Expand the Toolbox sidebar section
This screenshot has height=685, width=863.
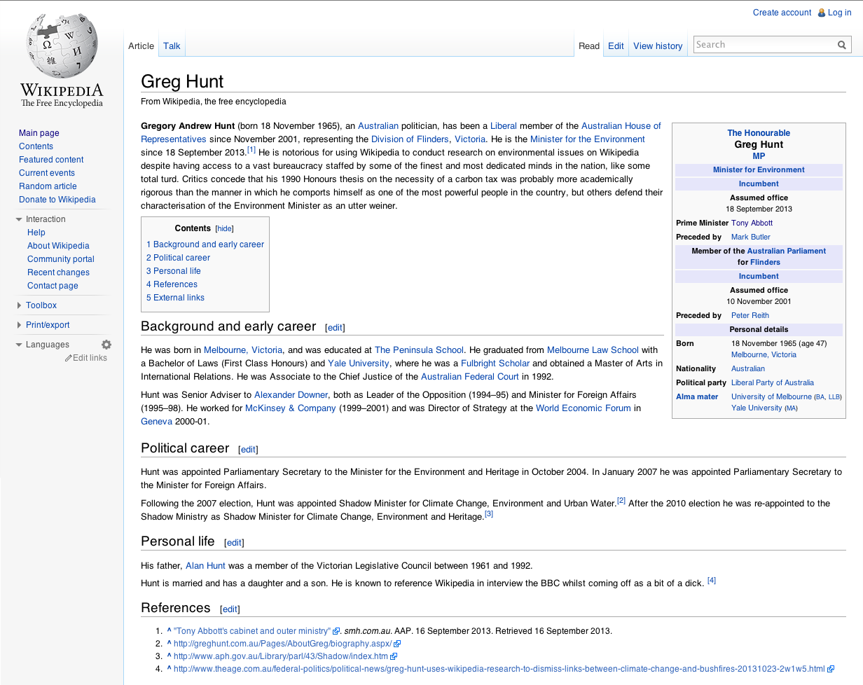20,305
